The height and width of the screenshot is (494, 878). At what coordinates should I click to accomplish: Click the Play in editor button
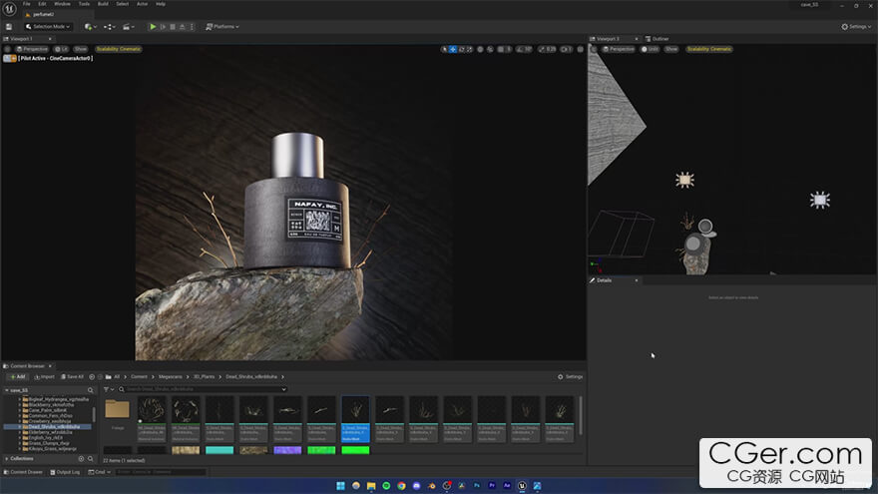[x=153, y=27]
